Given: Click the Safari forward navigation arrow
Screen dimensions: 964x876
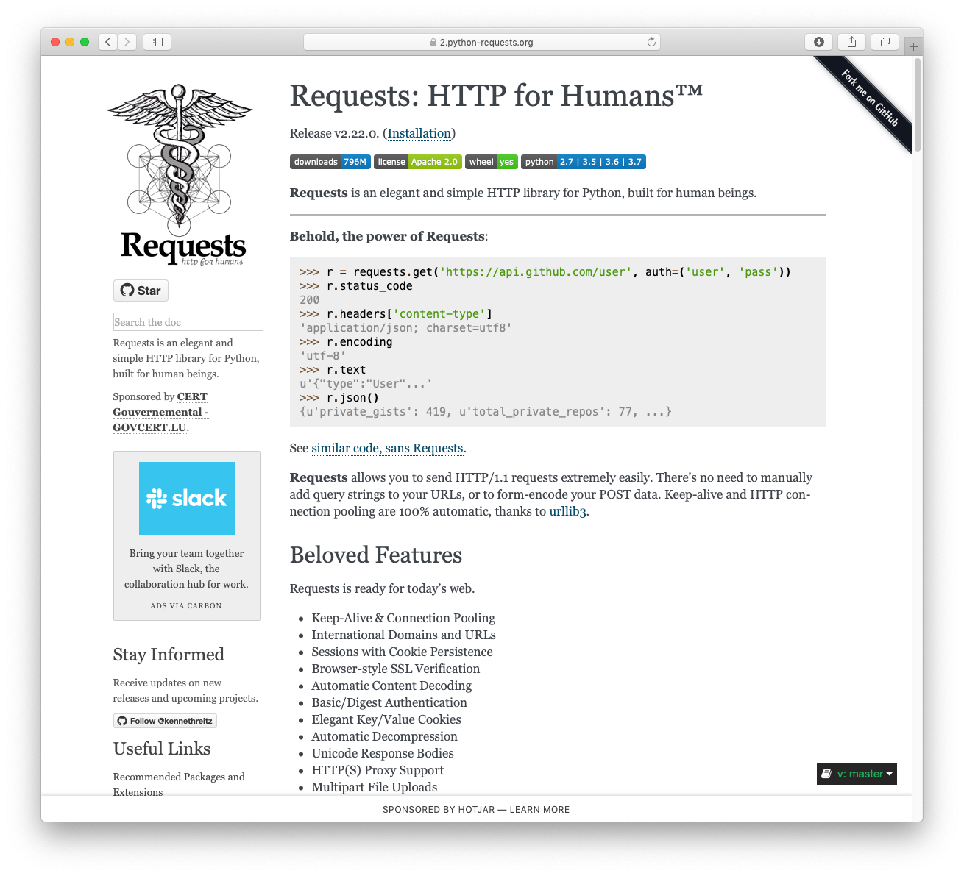Looking at the screenshot, I should 127,42.
